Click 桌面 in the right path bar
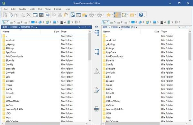 (105, 27)
